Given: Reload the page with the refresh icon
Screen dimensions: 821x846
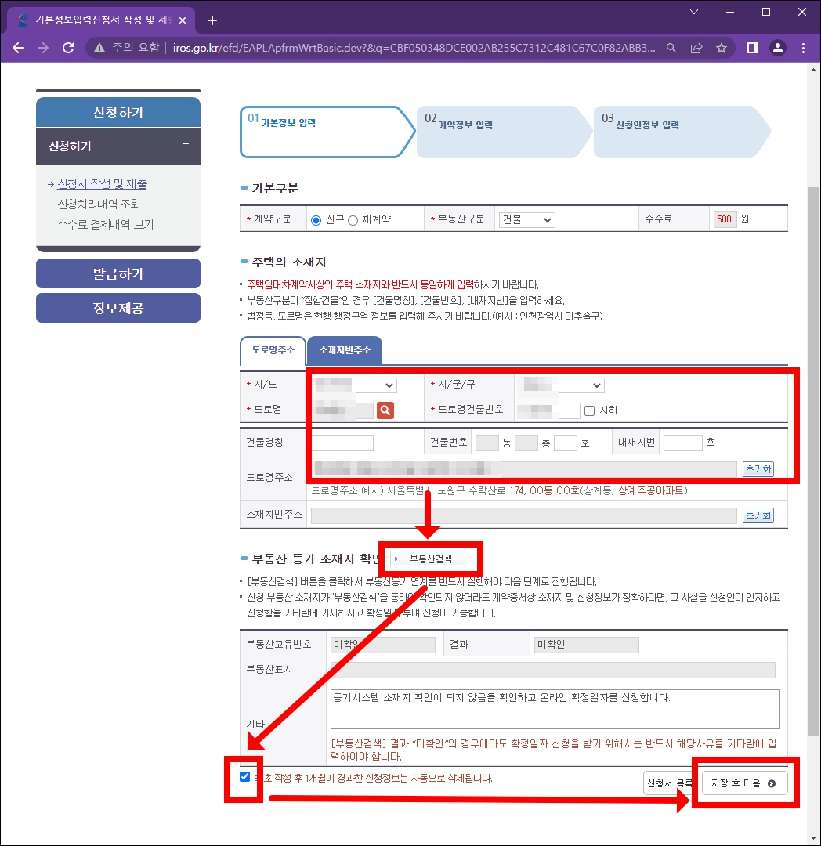Looking at the screenshot, I should [x=68, y=48].
